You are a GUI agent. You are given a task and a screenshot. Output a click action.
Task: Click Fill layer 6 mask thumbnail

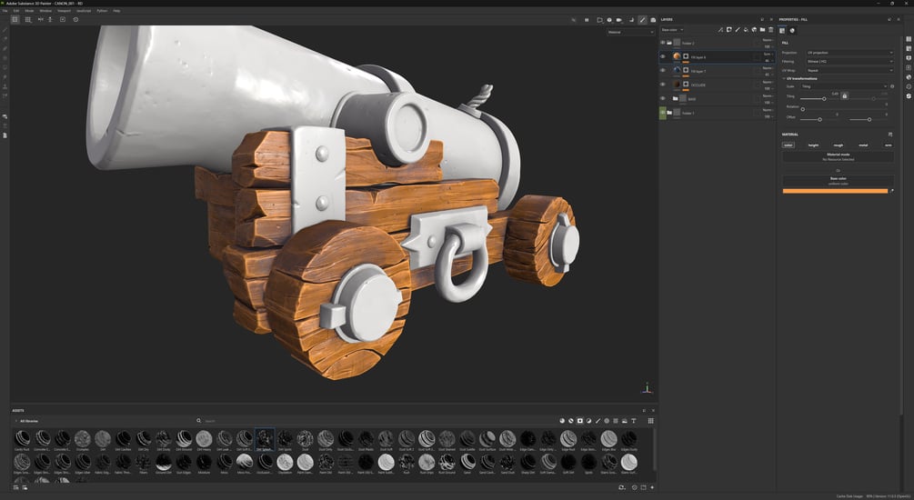coord(686,56)
